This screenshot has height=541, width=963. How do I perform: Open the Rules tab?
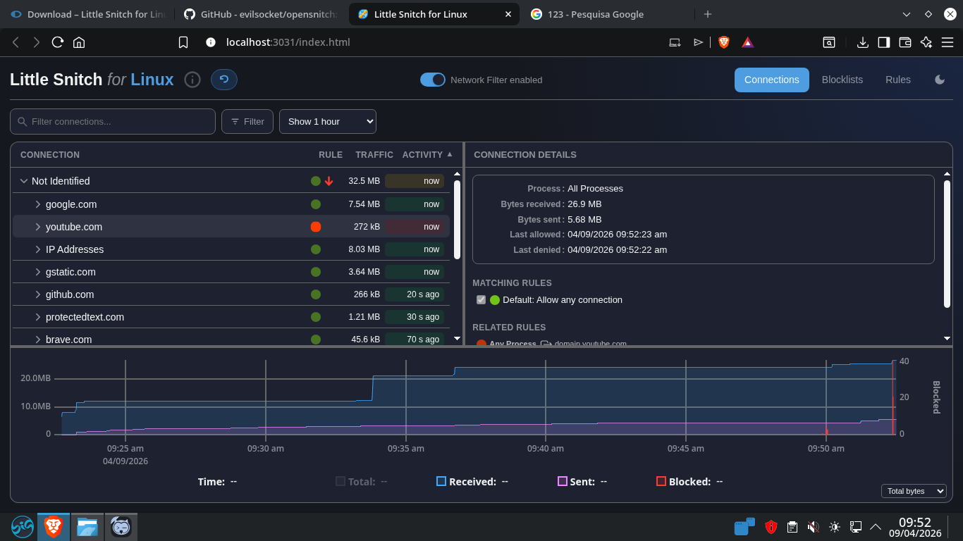897,80
